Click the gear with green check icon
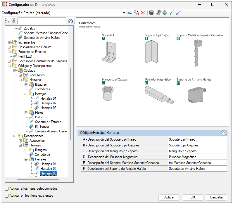This screenshot has width=233, height=204. (x=165, y=13)
